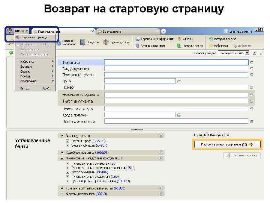Open the selection list icon for Тематика
The width and height of the screenshot is (270, 203).
[x=252, y=62]
